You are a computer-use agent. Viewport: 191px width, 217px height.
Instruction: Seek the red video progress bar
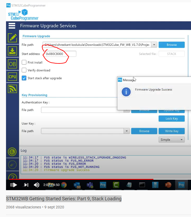pyautogui.click(x=81, y=179)
